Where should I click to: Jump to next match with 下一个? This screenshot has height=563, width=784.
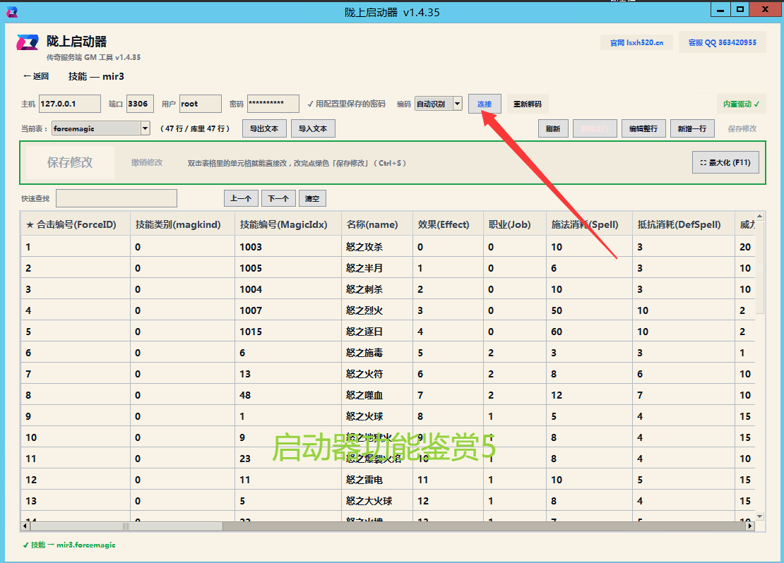pos(278,198)
